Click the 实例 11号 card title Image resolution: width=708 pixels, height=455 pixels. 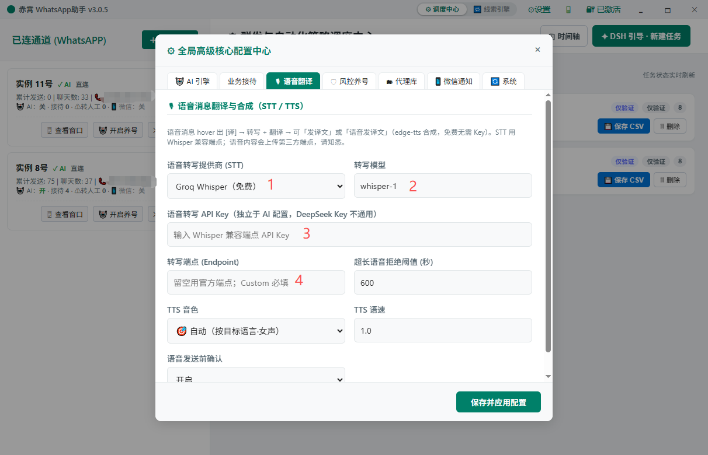click(x=34, y=84)
